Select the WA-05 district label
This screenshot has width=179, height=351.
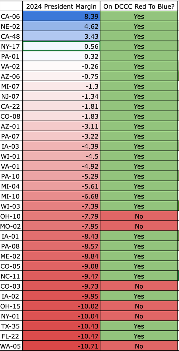pyautogui.click(x=11, y=346)
